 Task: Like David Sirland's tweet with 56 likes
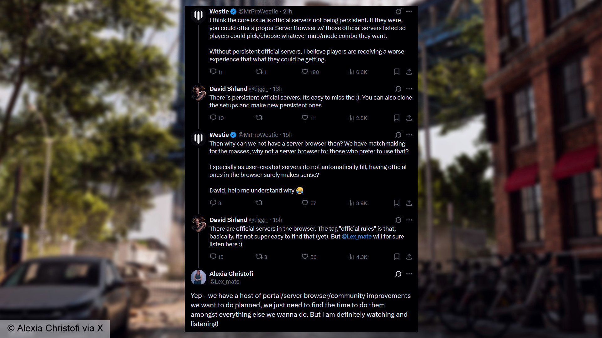coord(305,257)
